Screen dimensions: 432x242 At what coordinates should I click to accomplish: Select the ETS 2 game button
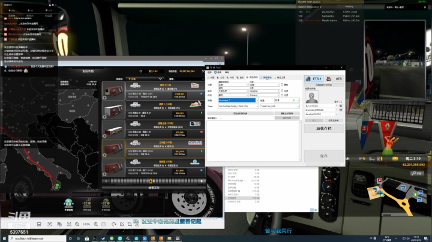[314, 78]
